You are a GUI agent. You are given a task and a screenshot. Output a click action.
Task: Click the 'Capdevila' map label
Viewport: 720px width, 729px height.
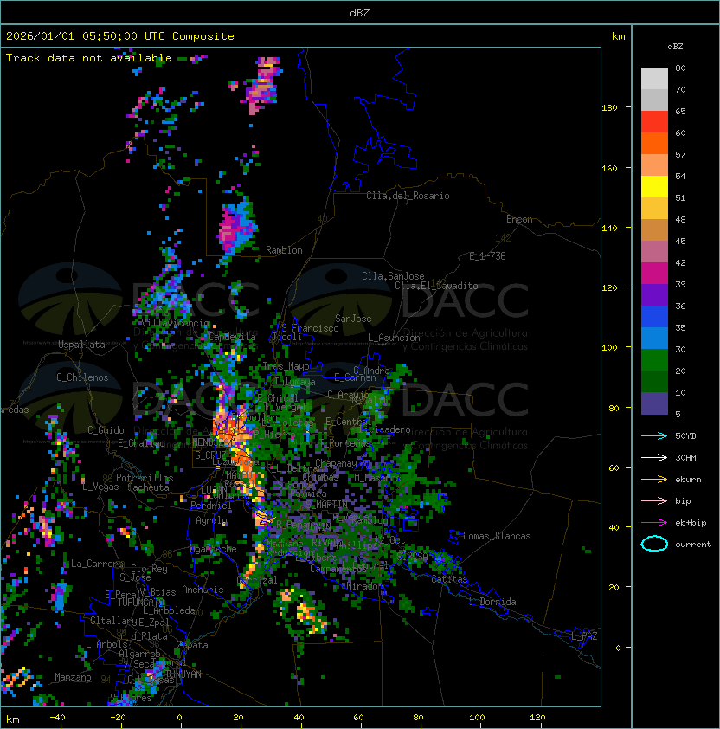coord(232,337)
